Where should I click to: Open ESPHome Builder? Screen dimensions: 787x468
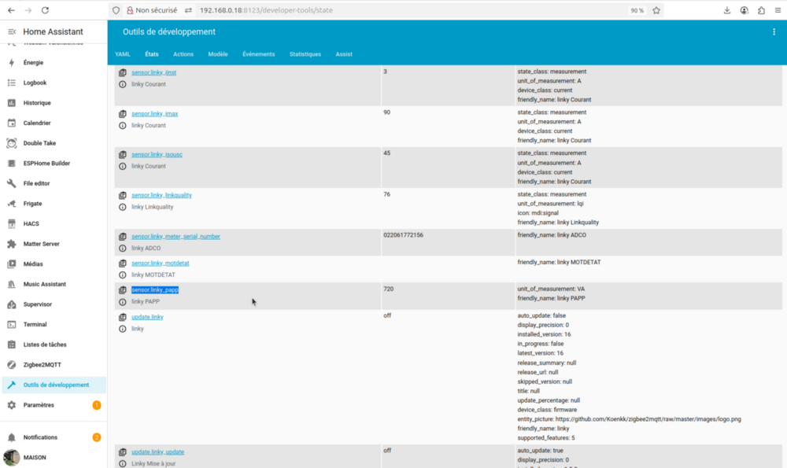point(54,163)
